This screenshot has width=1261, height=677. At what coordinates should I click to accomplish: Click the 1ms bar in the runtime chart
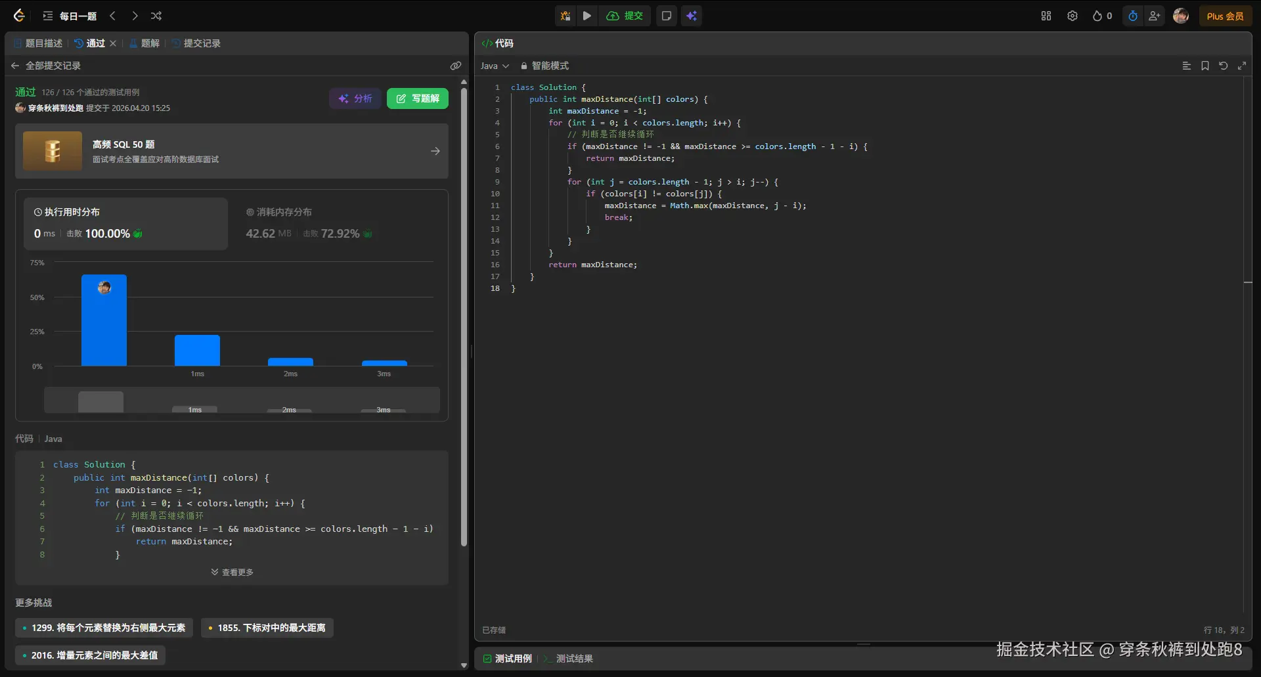tap(197, 351)
